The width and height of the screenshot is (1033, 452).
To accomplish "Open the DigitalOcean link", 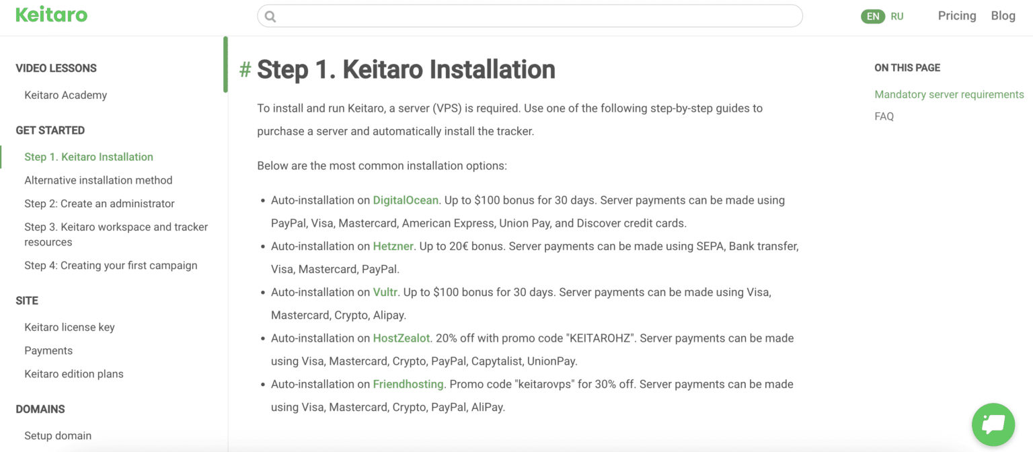I will pyautogui.click(x=406, y=200).
